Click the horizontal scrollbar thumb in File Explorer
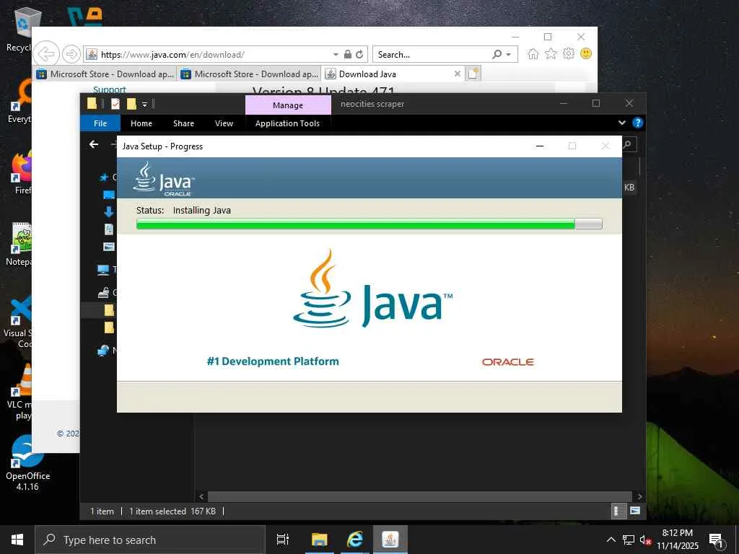Image resolution: width=739 pixels, height=554 pixels. click(x=419, y=496)
